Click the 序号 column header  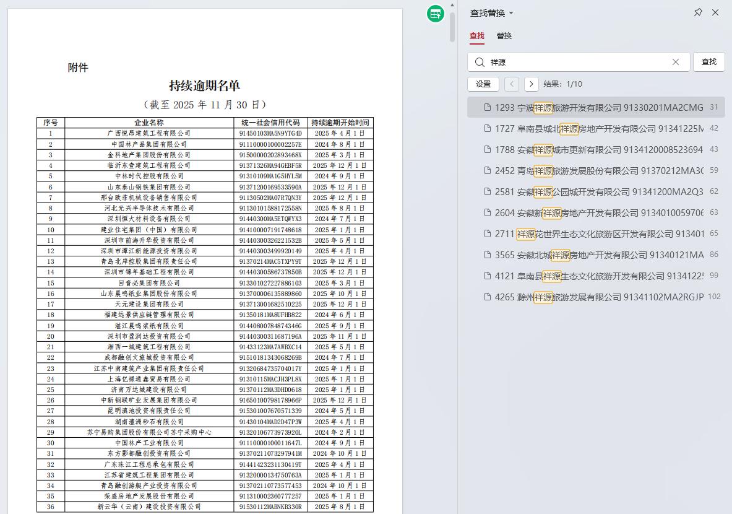tap(50, 123)
